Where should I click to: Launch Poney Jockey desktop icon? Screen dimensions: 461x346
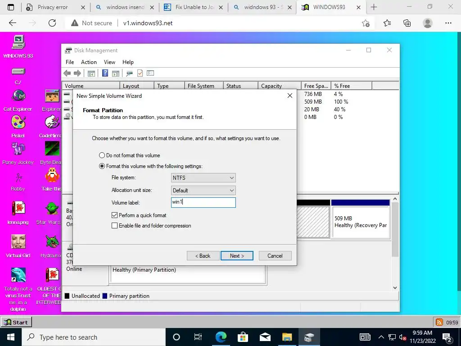(x=18, y=153)
